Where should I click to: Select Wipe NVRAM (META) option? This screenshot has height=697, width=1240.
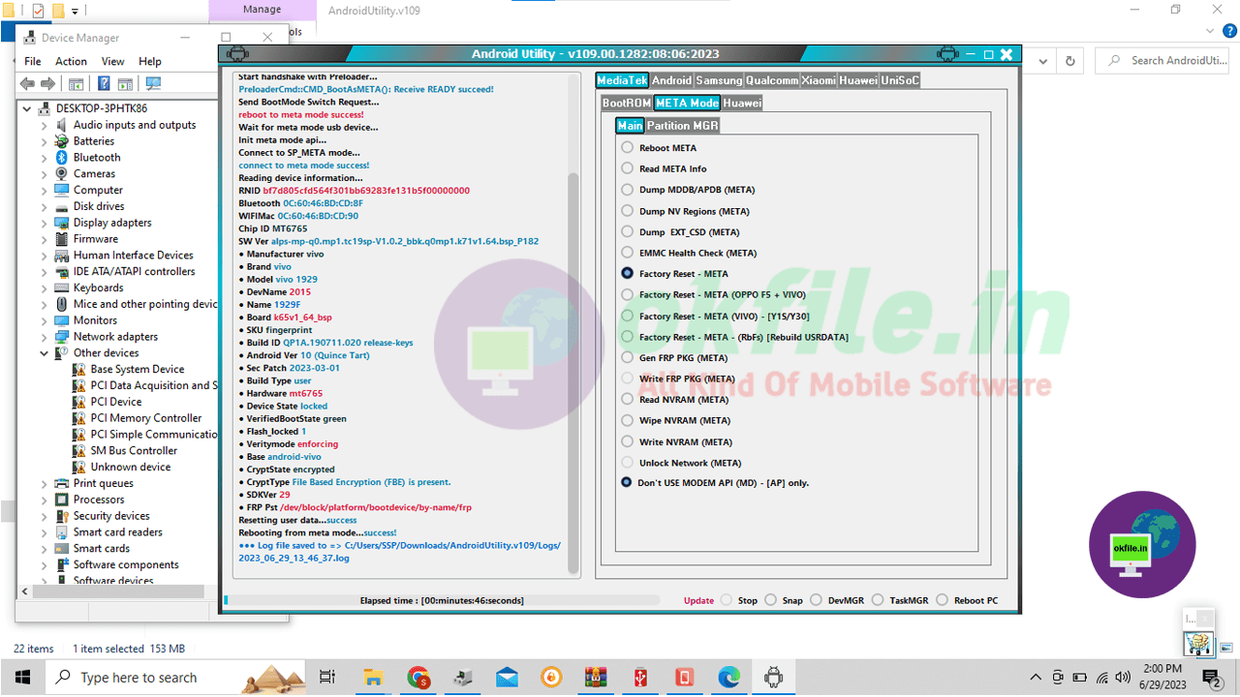pyautogui.click(x=628, y=421)
